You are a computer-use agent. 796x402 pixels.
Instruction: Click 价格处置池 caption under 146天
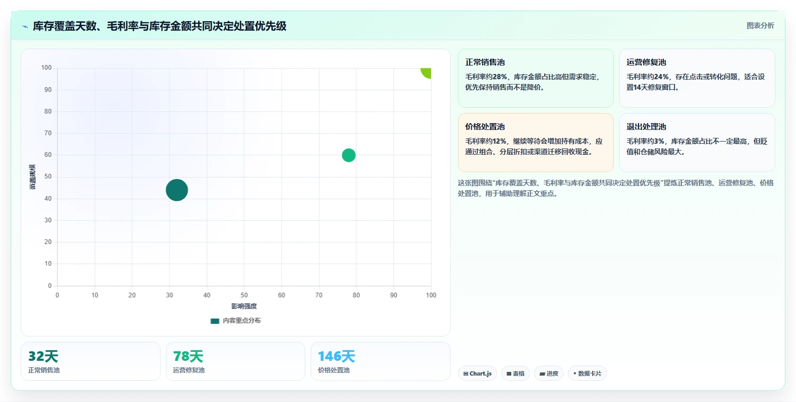334,370
